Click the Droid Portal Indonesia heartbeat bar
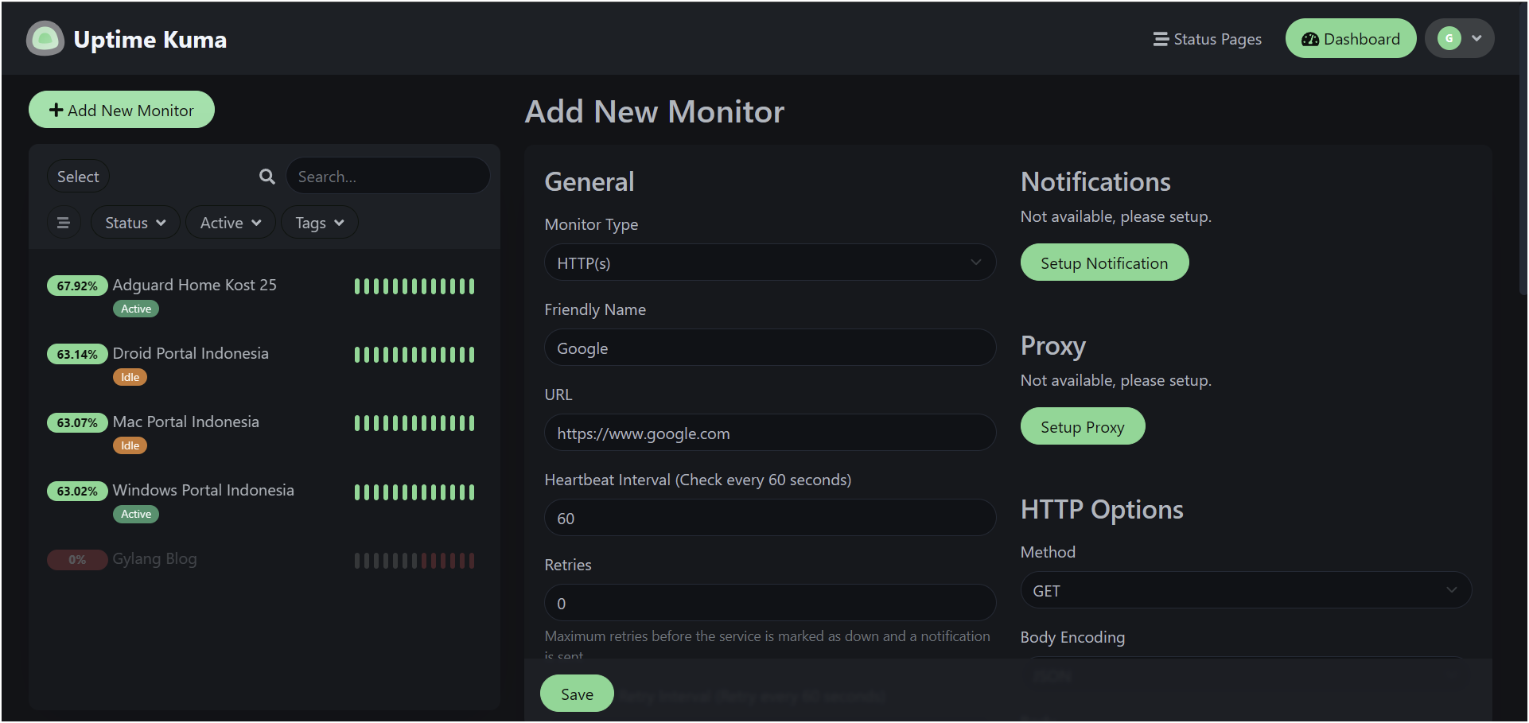This screenshot has height=723, width=1529. click(414, 355)
